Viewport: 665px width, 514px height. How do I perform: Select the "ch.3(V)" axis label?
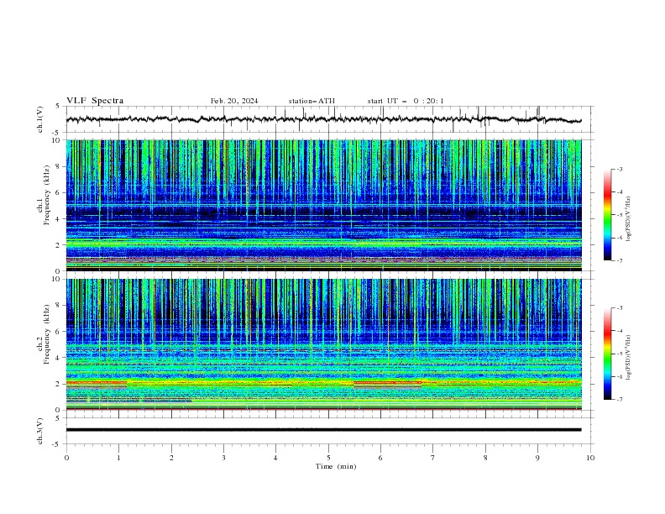tap(40, 432)
